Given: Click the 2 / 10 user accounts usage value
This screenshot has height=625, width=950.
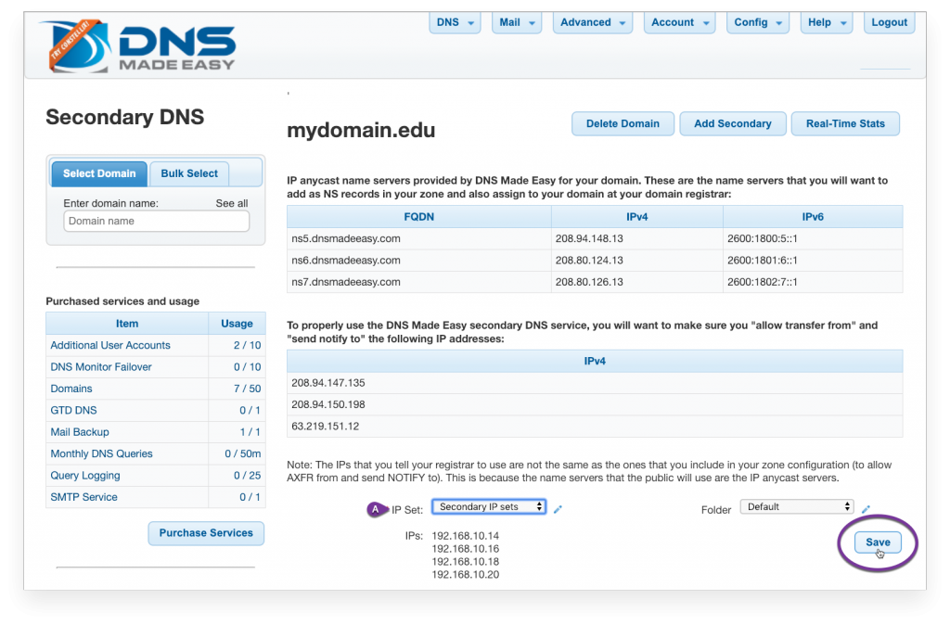Looking at the screenshot, I should pos(247,345).
